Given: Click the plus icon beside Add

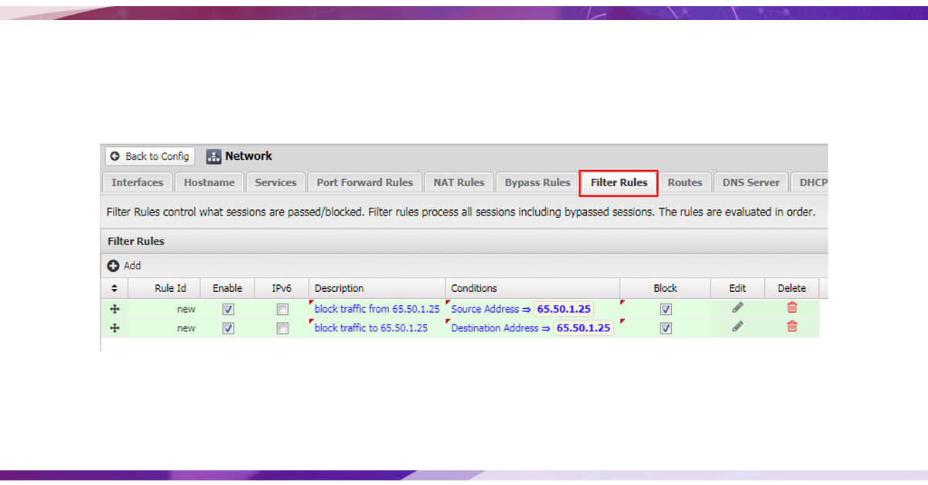Looking at the screenshot, I should pos(113,265).
